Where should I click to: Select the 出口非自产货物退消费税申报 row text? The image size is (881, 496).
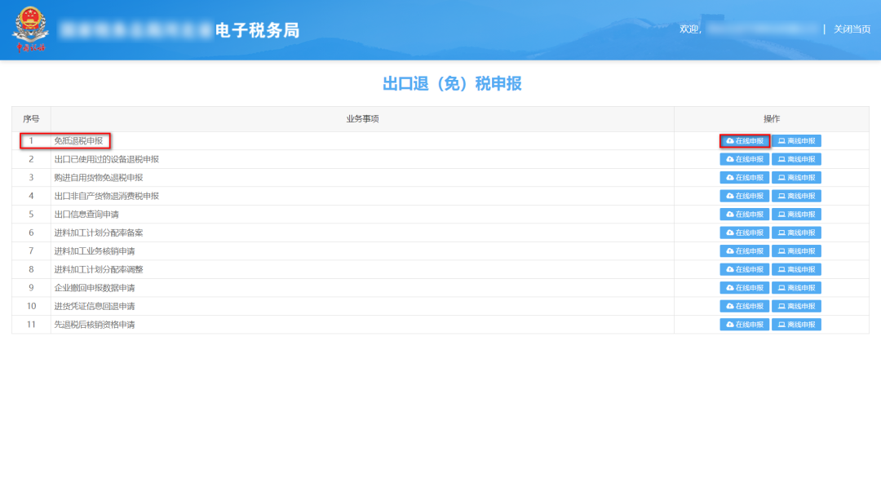pyautogui.click(x=107, y=196)
